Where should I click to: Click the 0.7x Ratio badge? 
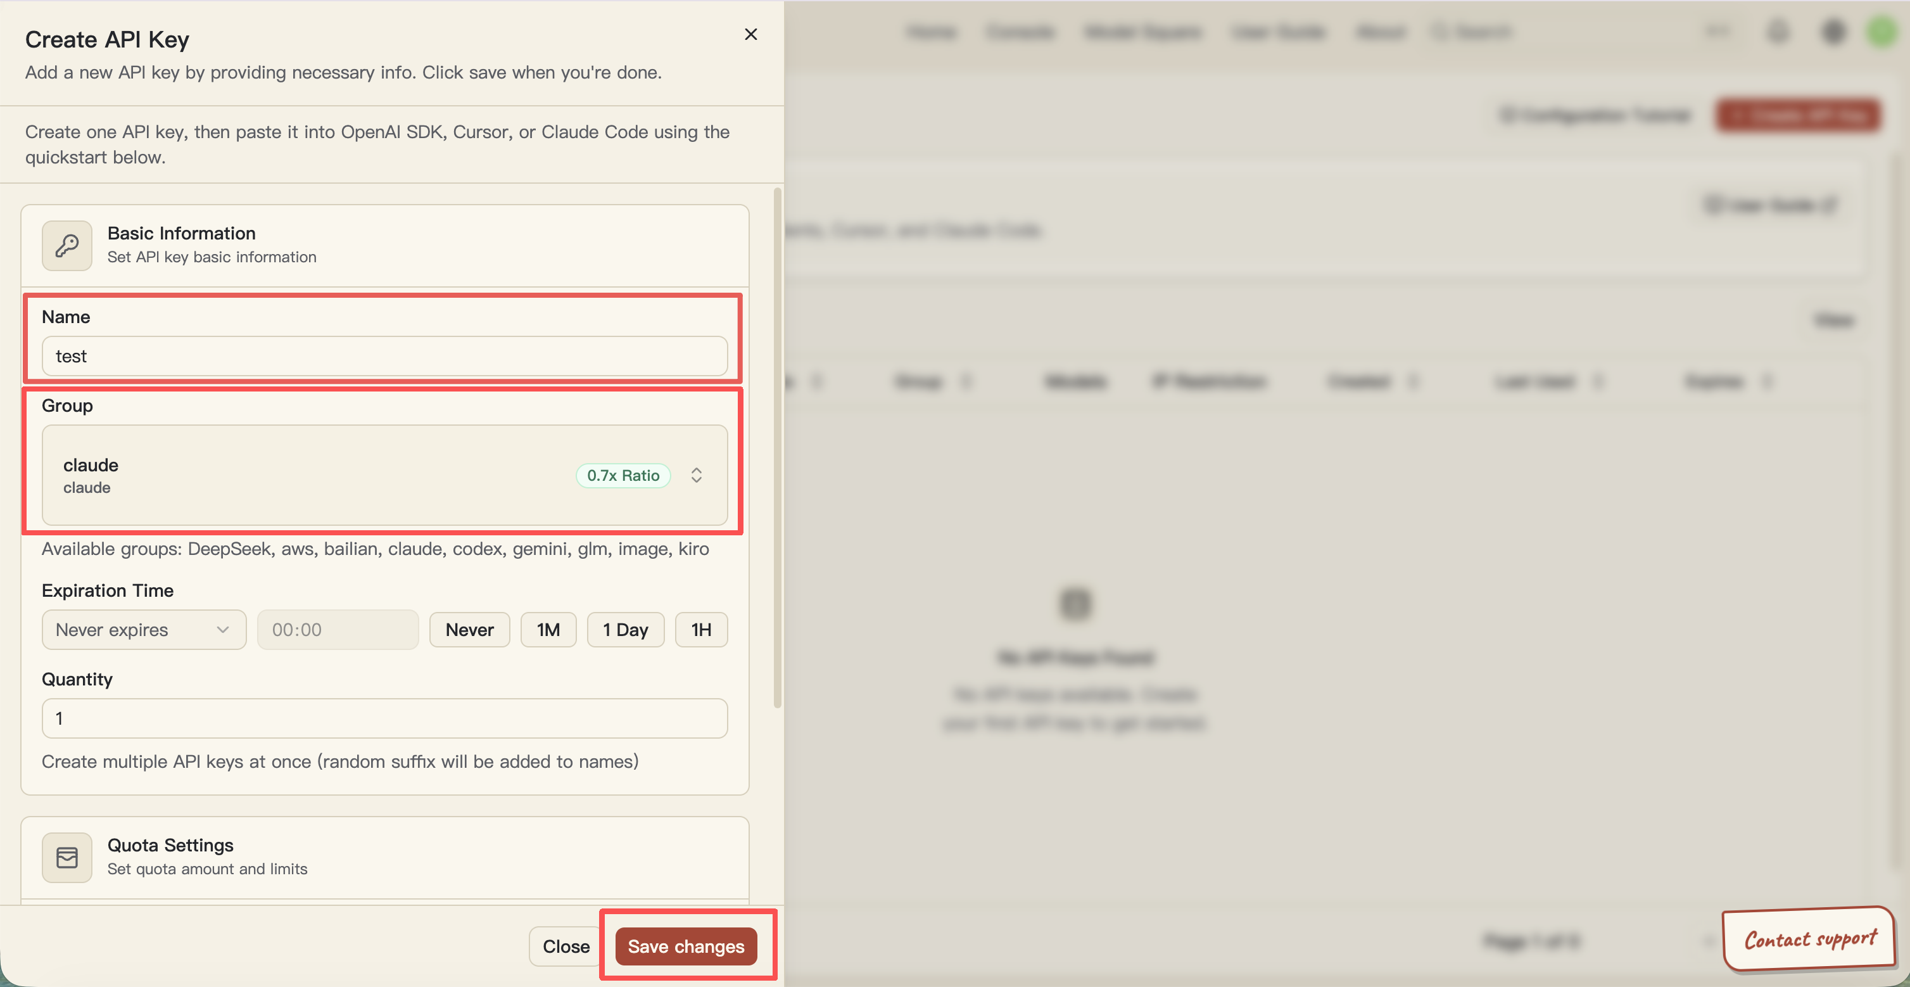click(623, 475)
